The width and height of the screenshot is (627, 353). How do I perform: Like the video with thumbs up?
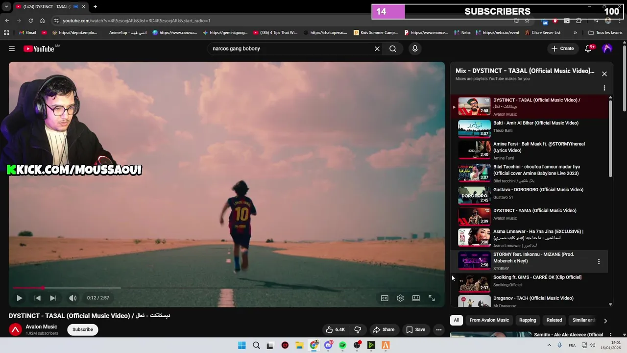click(336, 329)
